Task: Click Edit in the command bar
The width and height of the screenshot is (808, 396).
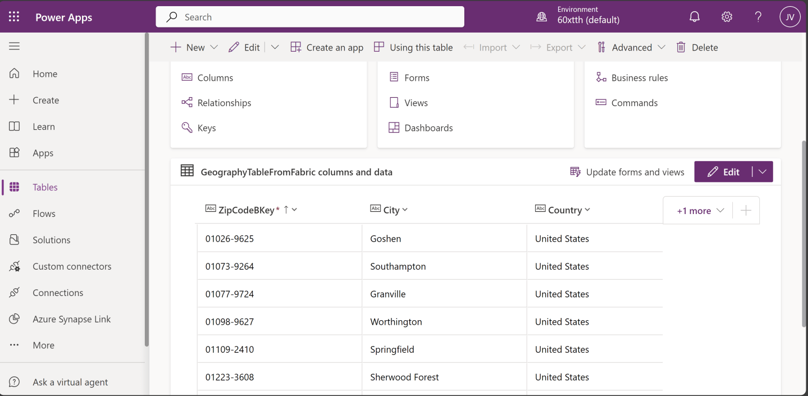Action: (x=244, y=48)
